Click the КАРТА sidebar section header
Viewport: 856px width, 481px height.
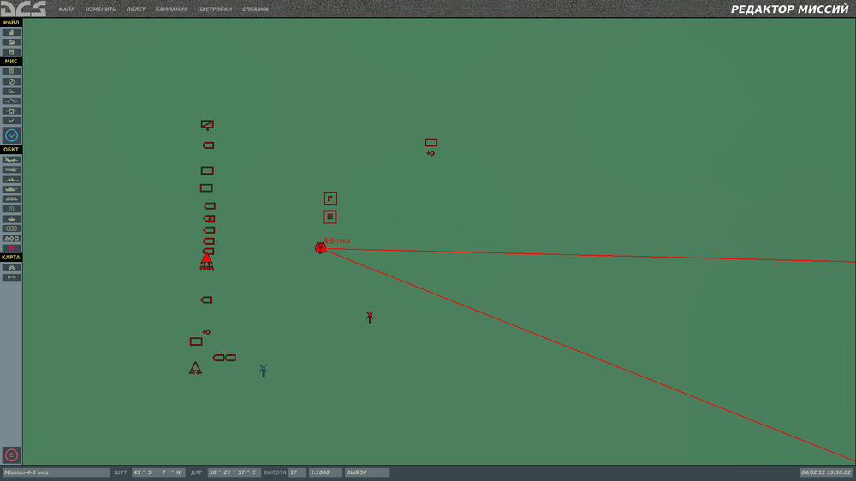click(x=11, y=257)
